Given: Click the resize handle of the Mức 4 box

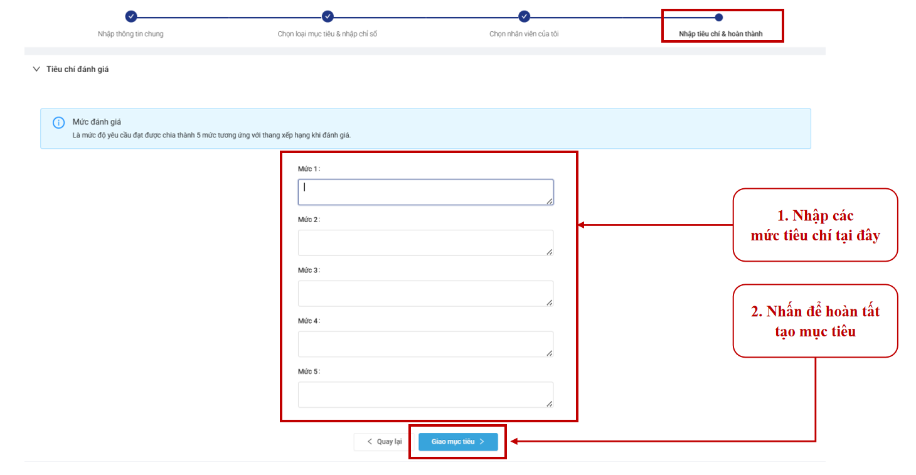Looking at the screenshot, I should (549, 353).
